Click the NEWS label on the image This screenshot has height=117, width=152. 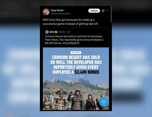(76, 53)
